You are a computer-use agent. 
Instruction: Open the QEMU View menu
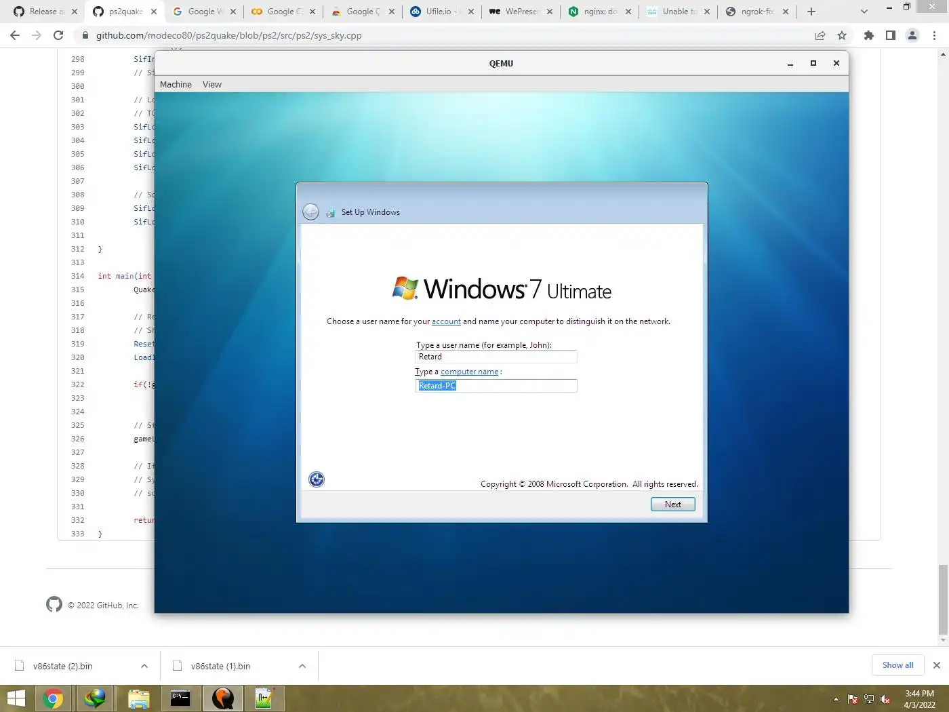pyautogui.click(x=212, y=84)
